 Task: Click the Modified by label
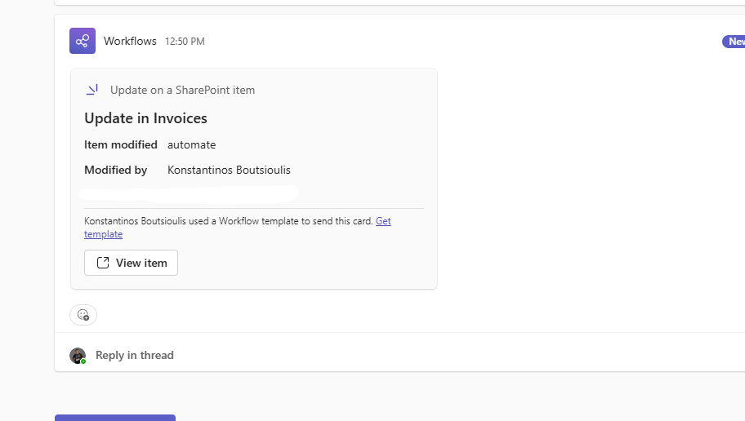115,170
